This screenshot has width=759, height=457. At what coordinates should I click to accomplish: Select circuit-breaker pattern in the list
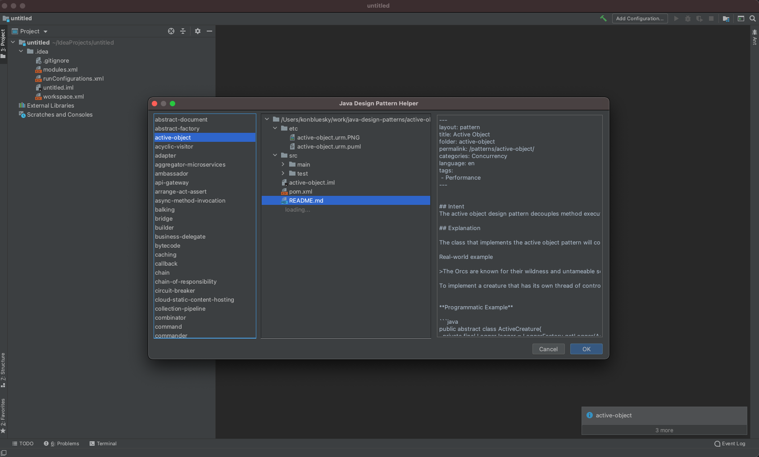click(x=205, y=290)
